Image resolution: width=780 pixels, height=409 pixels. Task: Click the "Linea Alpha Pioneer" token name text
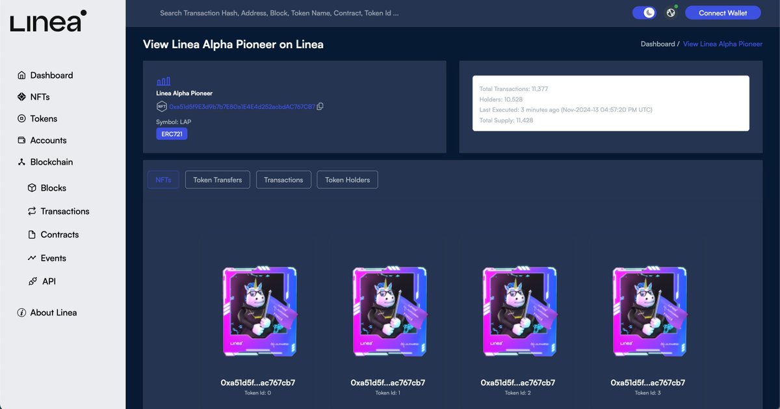(184, 94)
